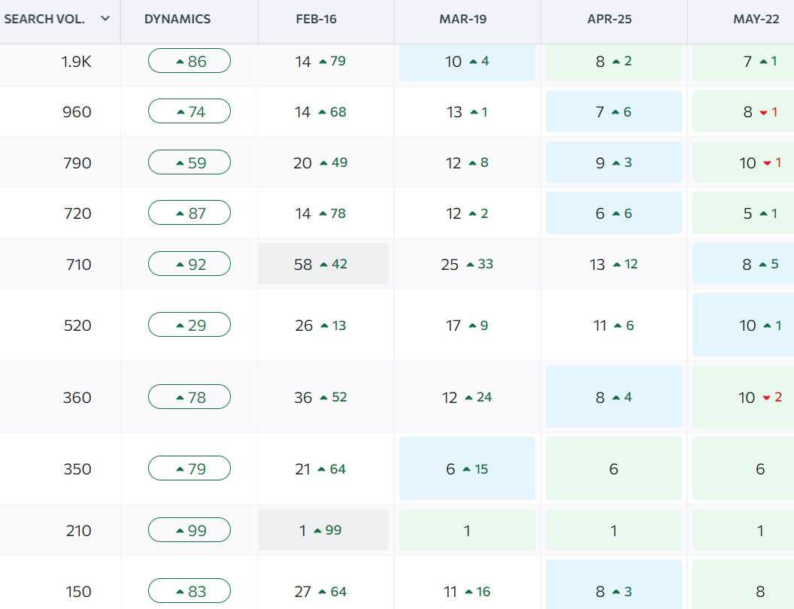The height and width of the screenshot is (609, 794).
Task: Select the FEB-16 date column header
Action: click(316, 19)
